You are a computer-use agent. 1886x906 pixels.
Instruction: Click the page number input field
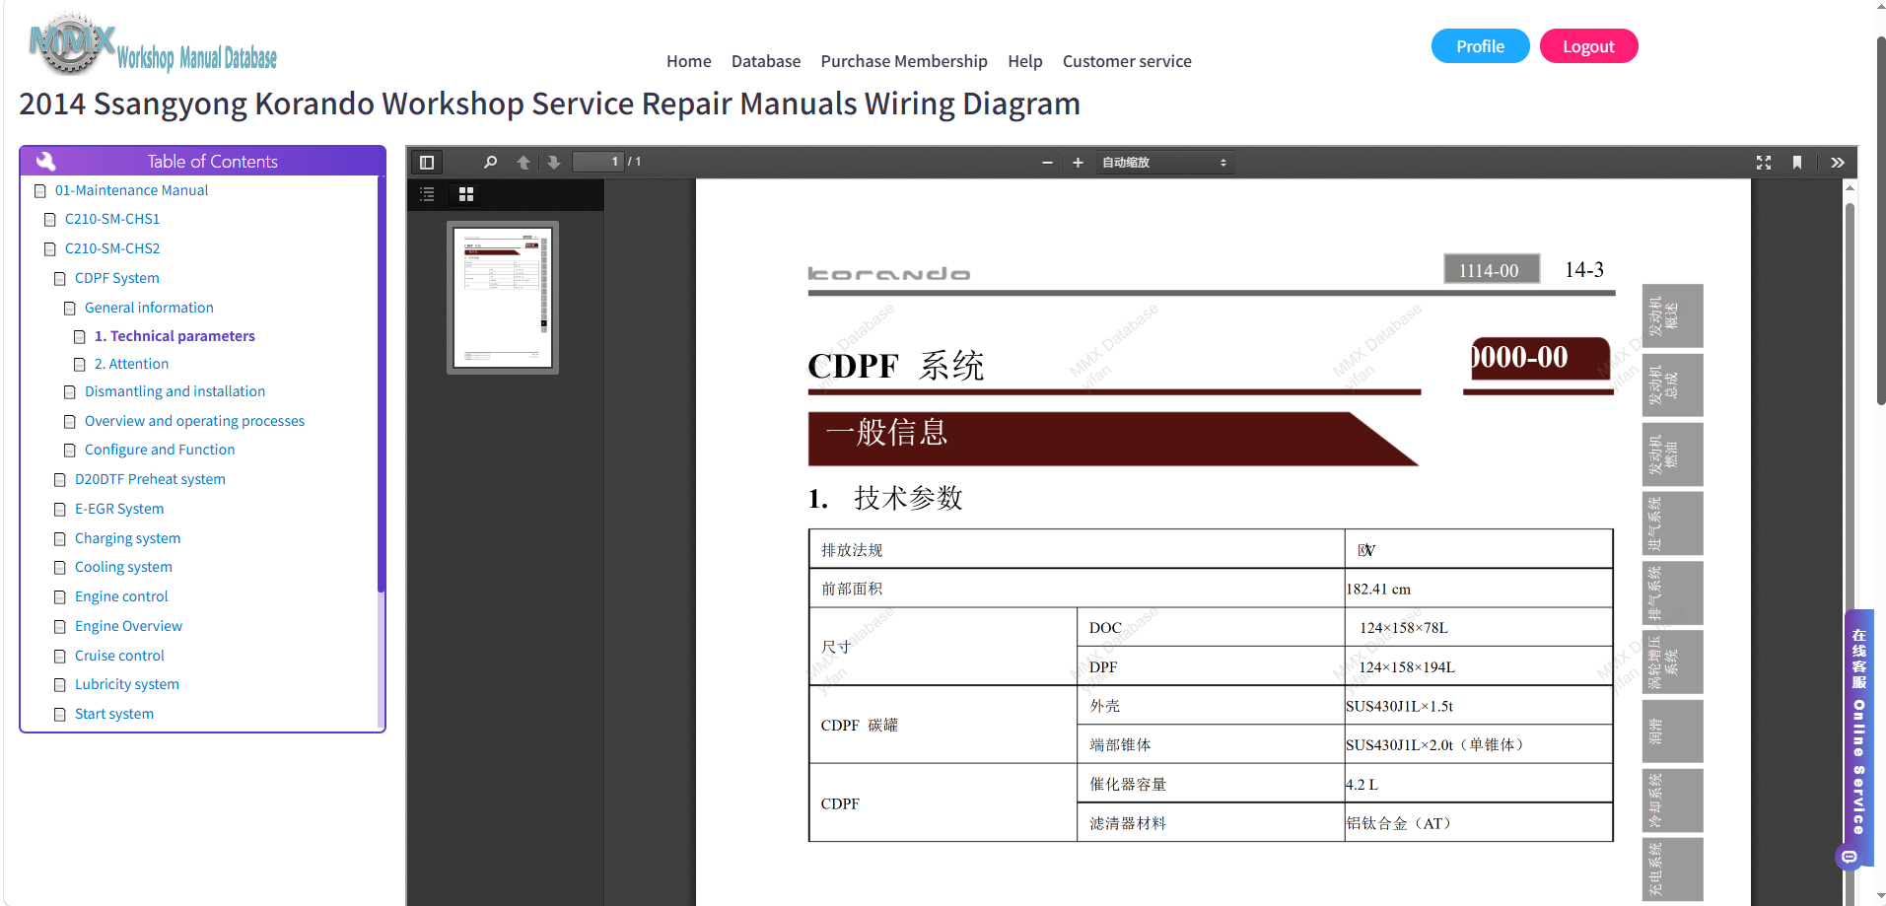point(597,162)
